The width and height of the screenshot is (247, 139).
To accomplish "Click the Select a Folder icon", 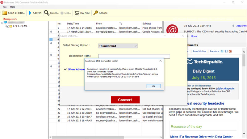I will tap(5, 13).
